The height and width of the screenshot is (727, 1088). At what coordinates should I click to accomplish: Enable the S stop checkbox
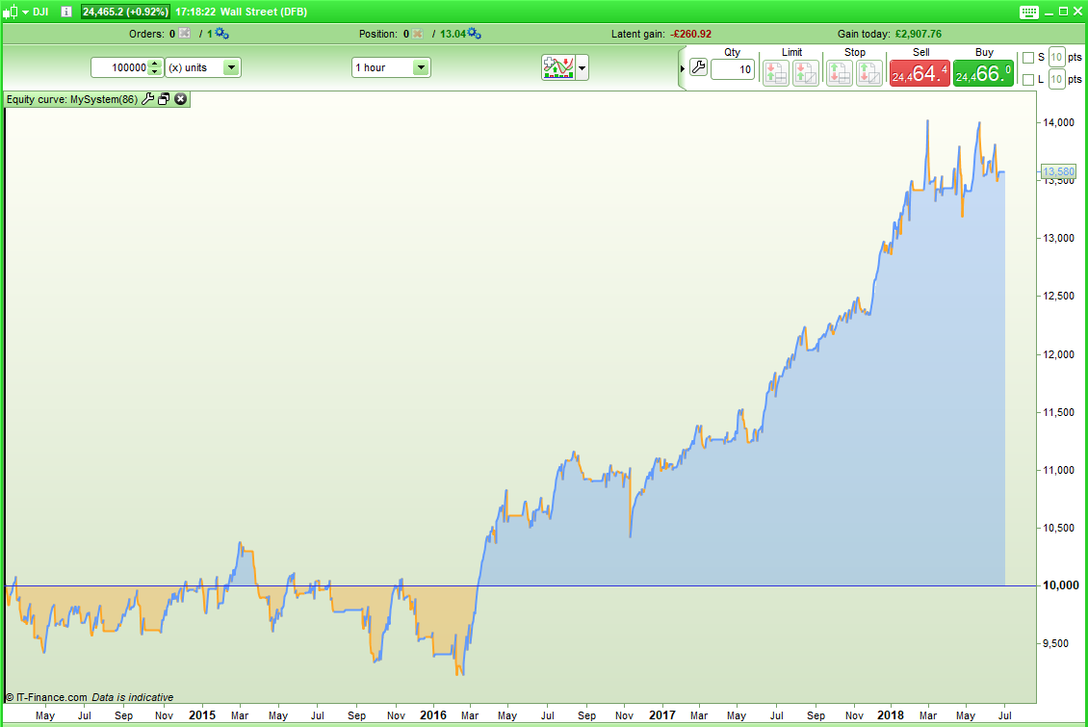(1028, 58)
